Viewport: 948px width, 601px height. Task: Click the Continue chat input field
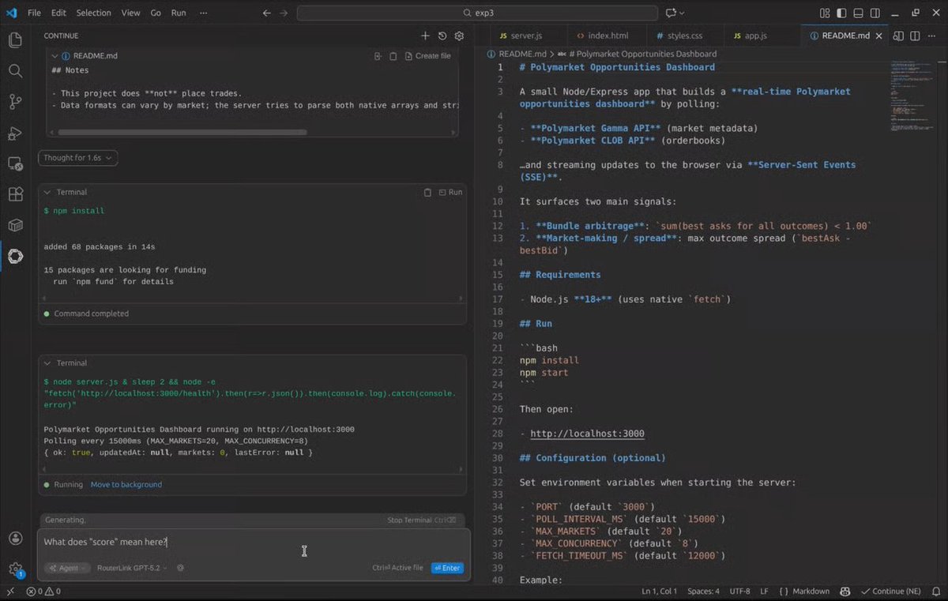click(x=254, y=542)
